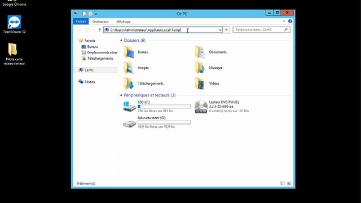Click the '396 Go libres sur 415 Go' text
361x203 pixels.
click(156, 111)
